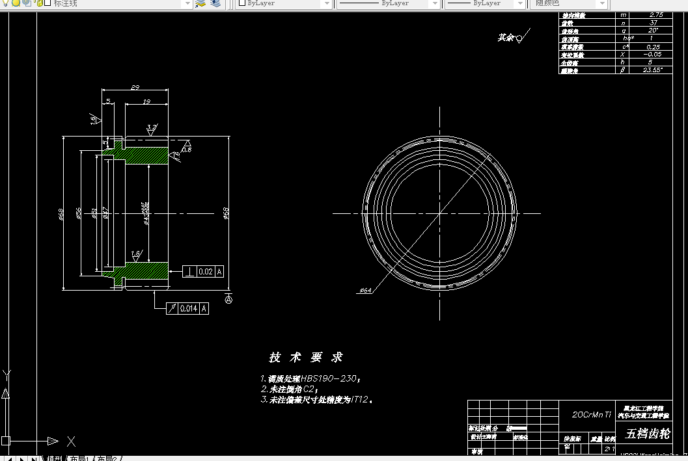This screenshot has height=461, width=688.
Task: Select the 五档齿轮 title text
Action: click(x=648, y=434)
